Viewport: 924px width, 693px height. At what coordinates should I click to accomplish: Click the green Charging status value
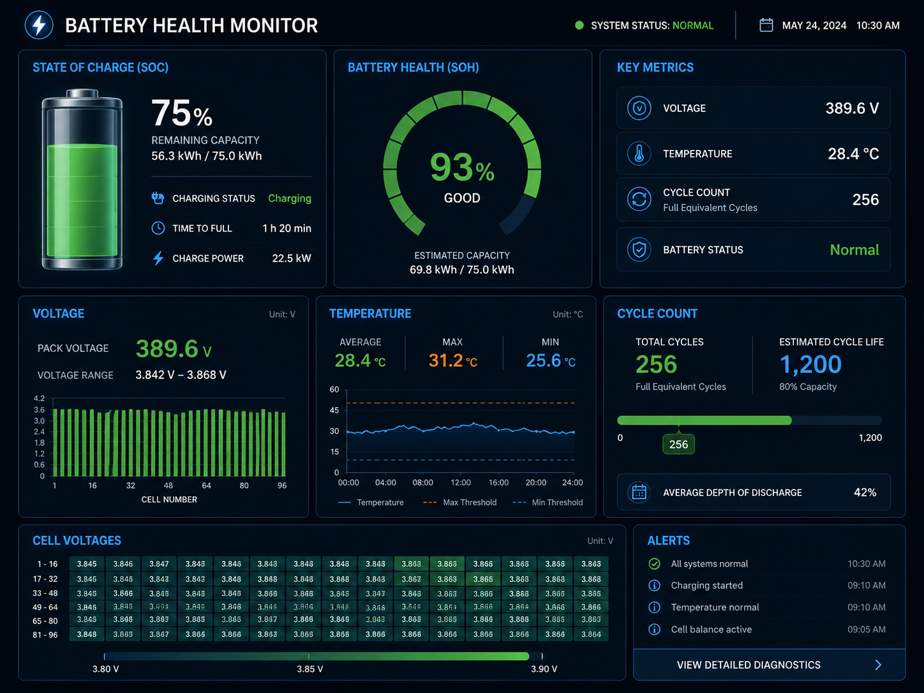point(290,198)
